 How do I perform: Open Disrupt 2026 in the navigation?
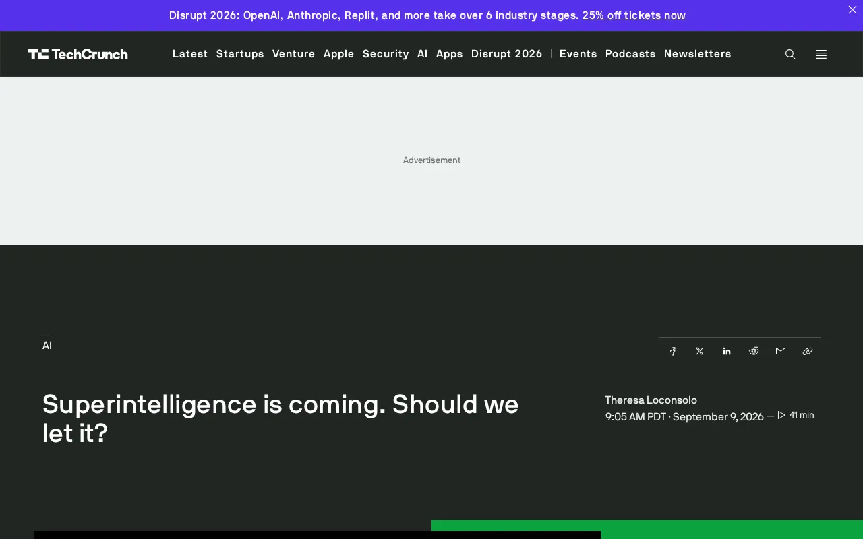507,54
